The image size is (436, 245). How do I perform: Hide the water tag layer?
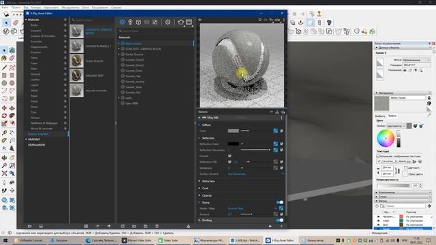pyautogui.click(x=378, y=220)
